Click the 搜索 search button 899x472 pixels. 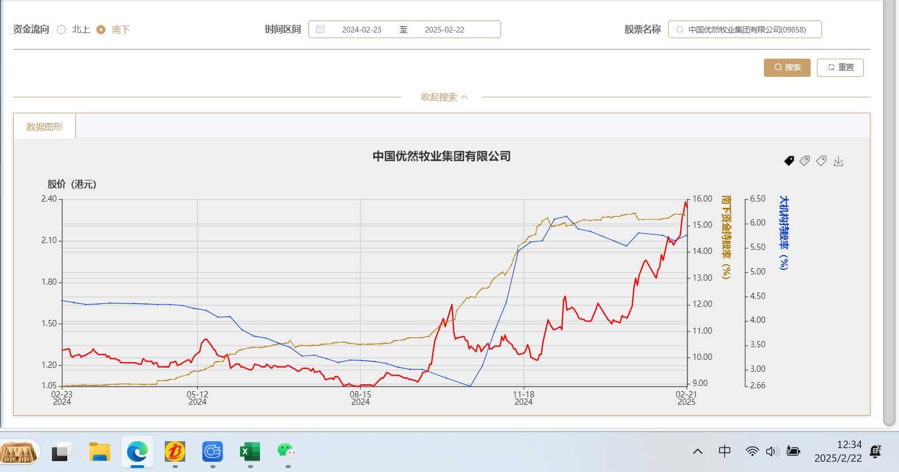[787, 67]
